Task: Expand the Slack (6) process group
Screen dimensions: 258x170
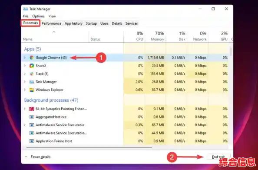Action: click(x=25, y=74)
